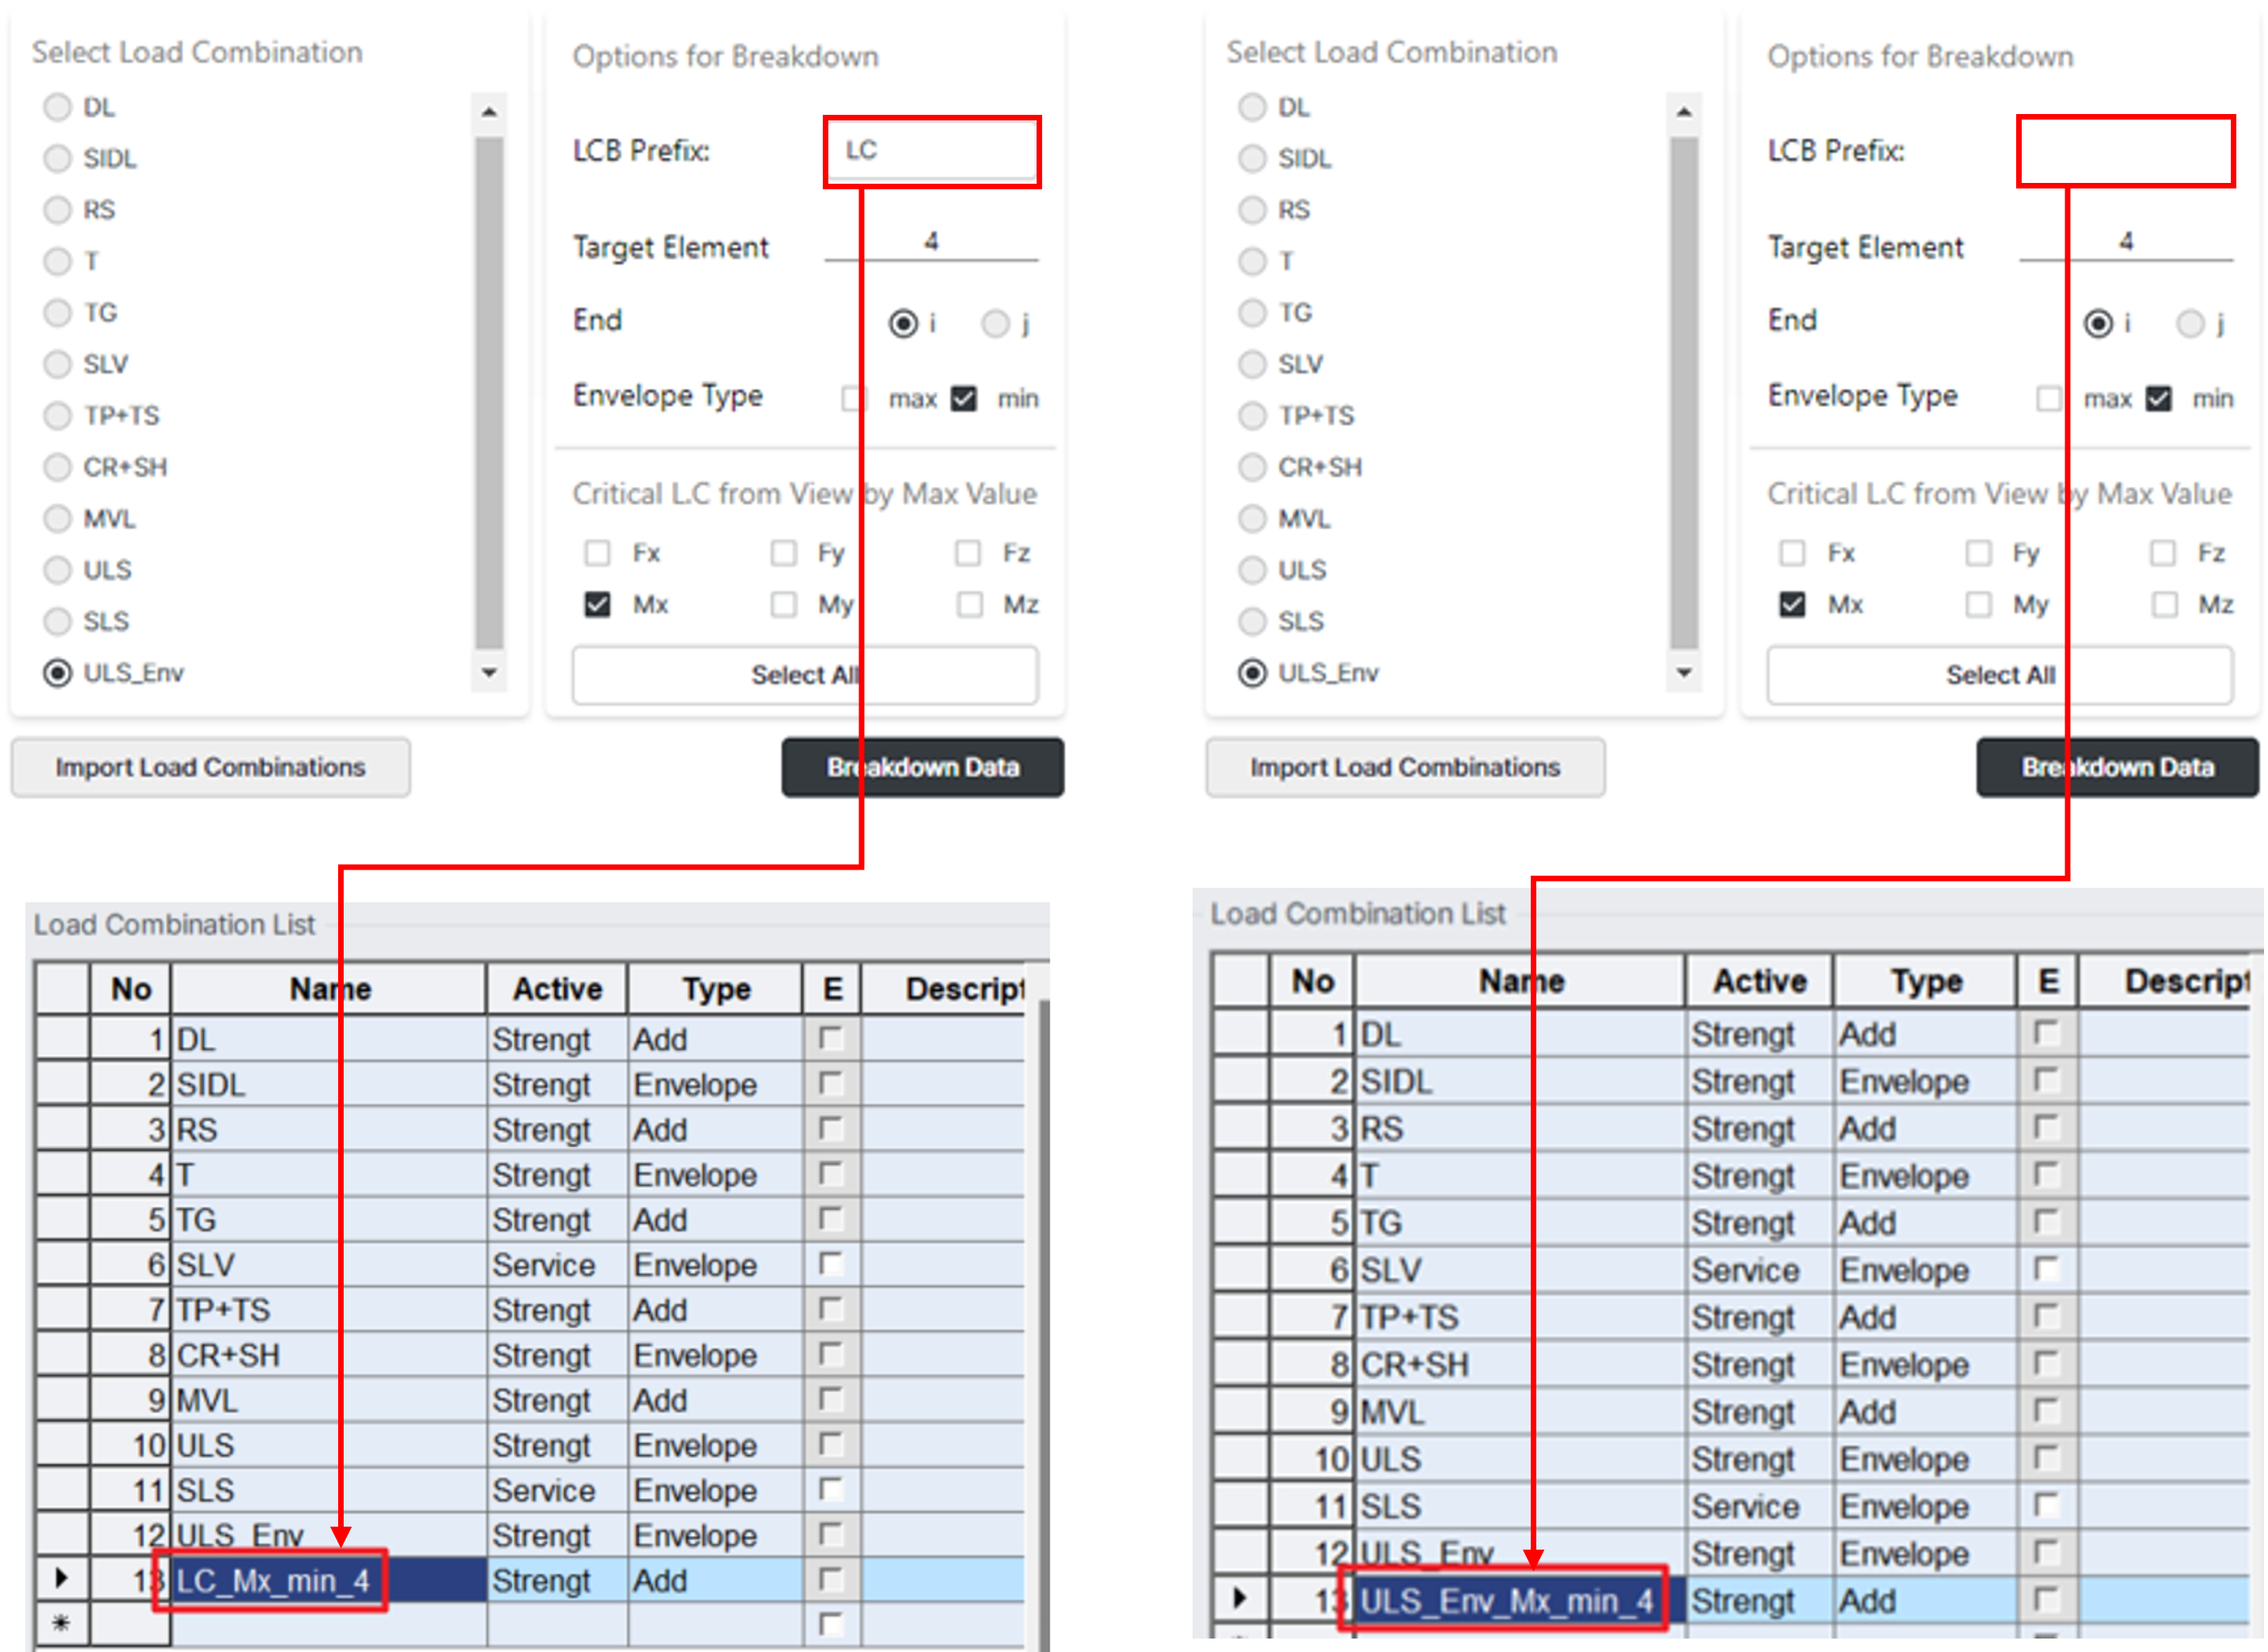Check the Fy box in left panel
The width and height of the screenshot is (2268, 1652).
[x=783, y=553]
